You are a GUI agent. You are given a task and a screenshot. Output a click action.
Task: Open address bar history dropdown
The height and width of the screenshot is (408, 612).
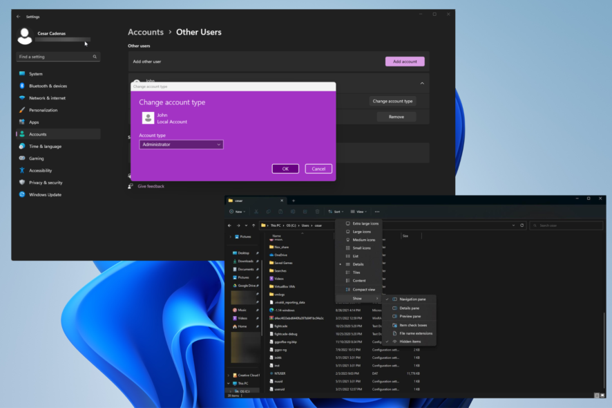(x=513, y=225)
